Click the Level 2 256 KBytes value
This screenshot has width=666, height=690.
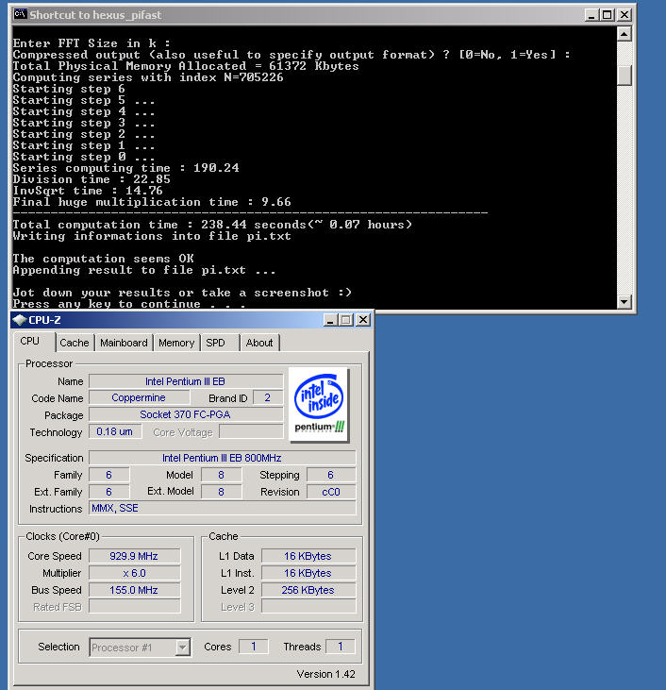[308, 590]
